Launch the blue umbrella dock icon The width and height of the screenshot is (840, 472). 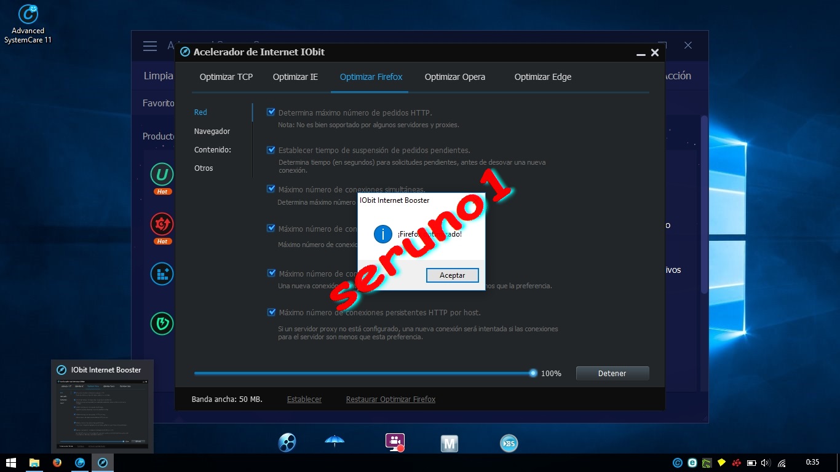point(335,441)
